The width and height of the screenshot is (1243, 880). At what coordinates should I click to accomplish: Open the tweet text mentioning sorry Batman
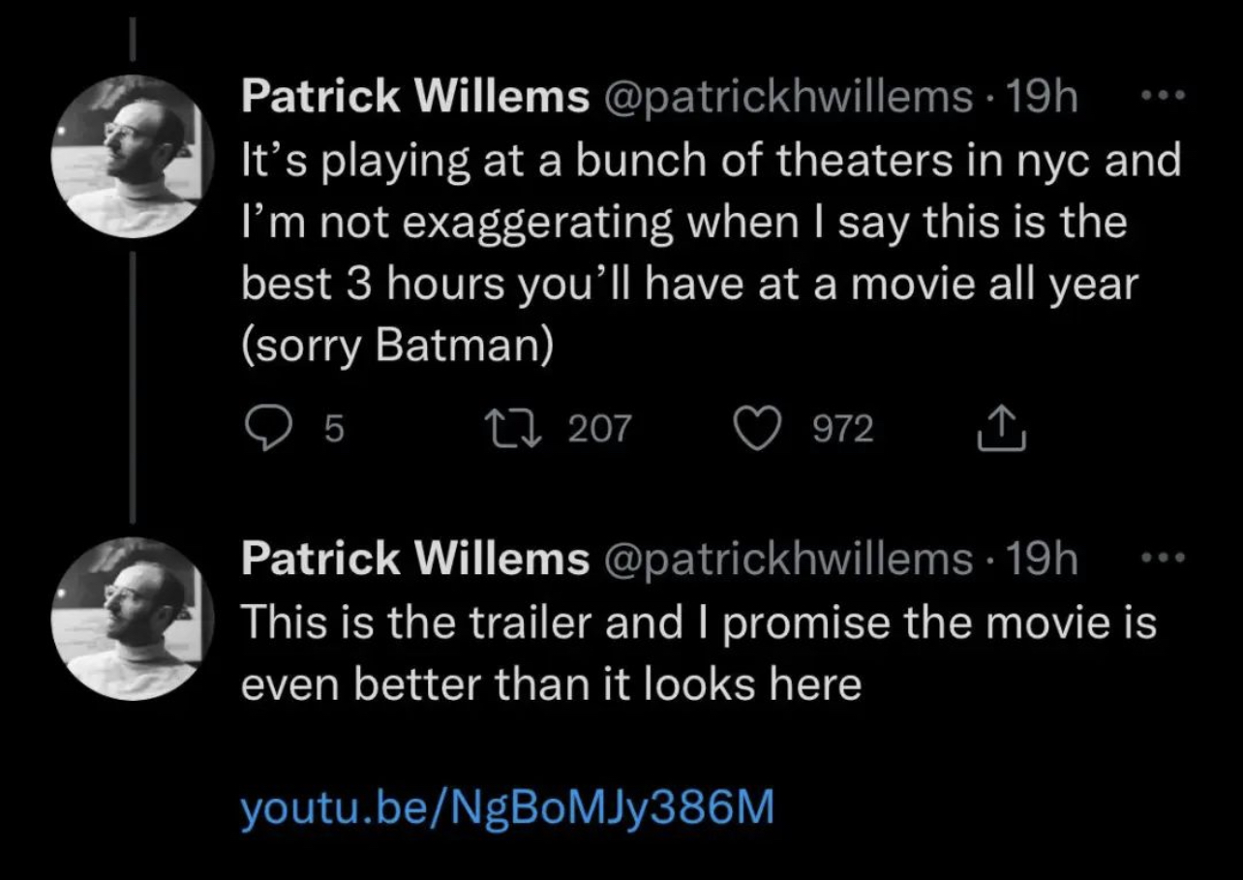point(711,254)
